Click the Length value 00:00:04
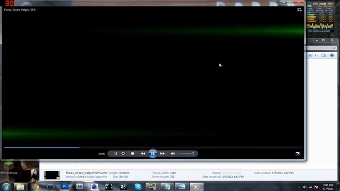This screenshot has width=340, height=191. tap(124, 173)
